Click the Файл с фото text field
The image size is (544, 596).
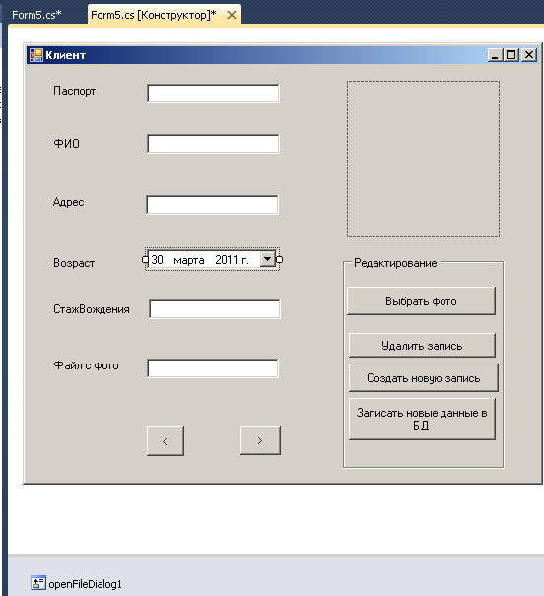pos(213,368)
